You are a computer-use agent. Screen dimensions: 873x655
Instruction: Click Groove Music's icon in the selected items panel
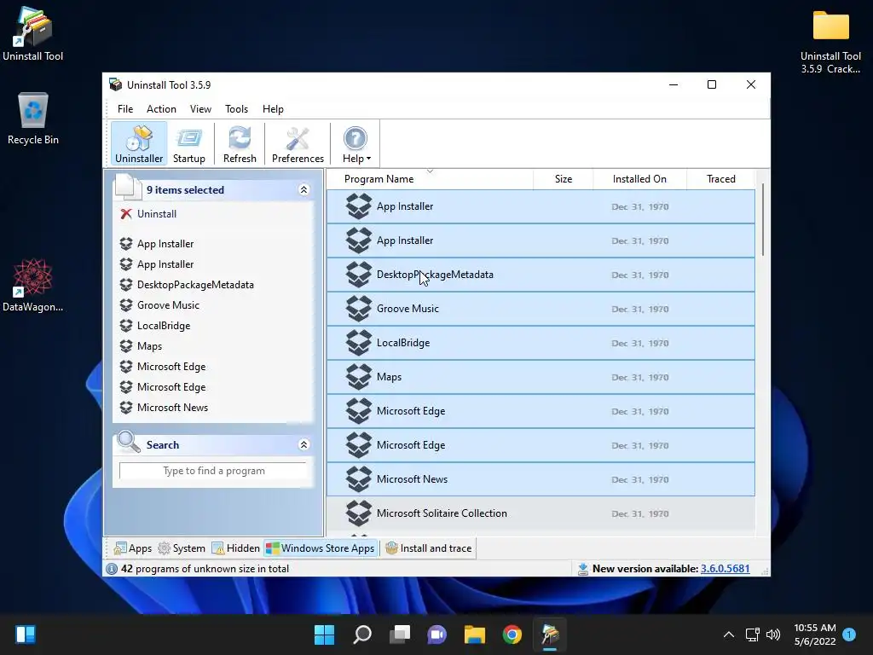point(126,305)
